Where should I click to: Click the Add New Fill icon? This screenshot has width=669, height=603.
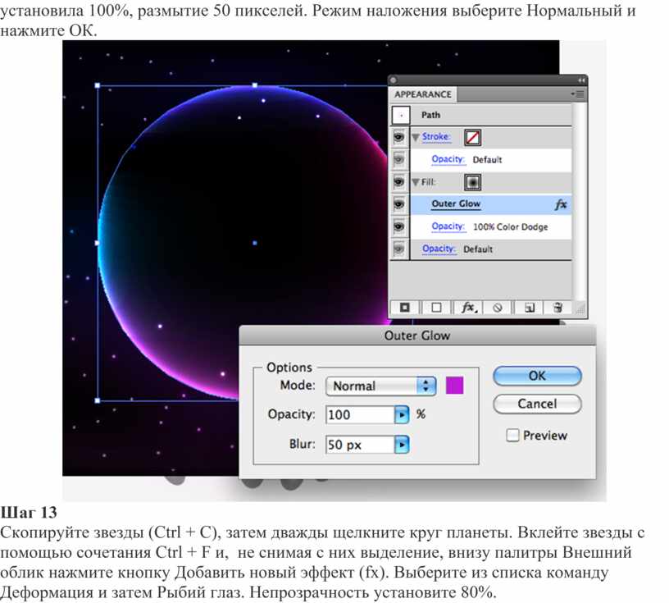coord(436,308)
